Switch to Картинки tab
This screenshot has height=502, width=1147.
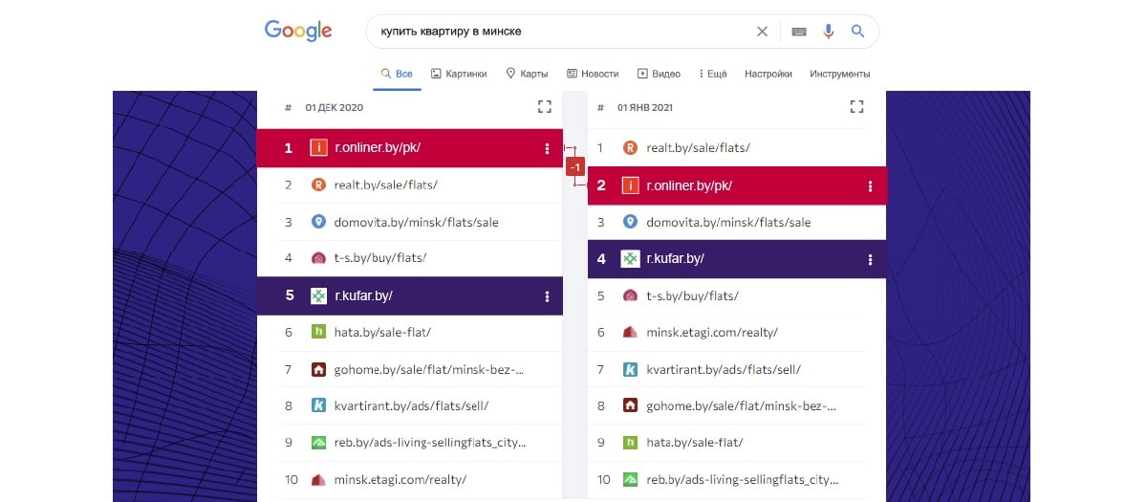tap(459, 74)
